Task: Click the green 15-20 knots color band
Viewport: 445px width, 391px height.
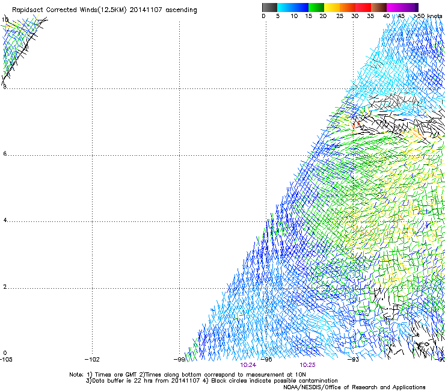Action: [x=316, y=7]
